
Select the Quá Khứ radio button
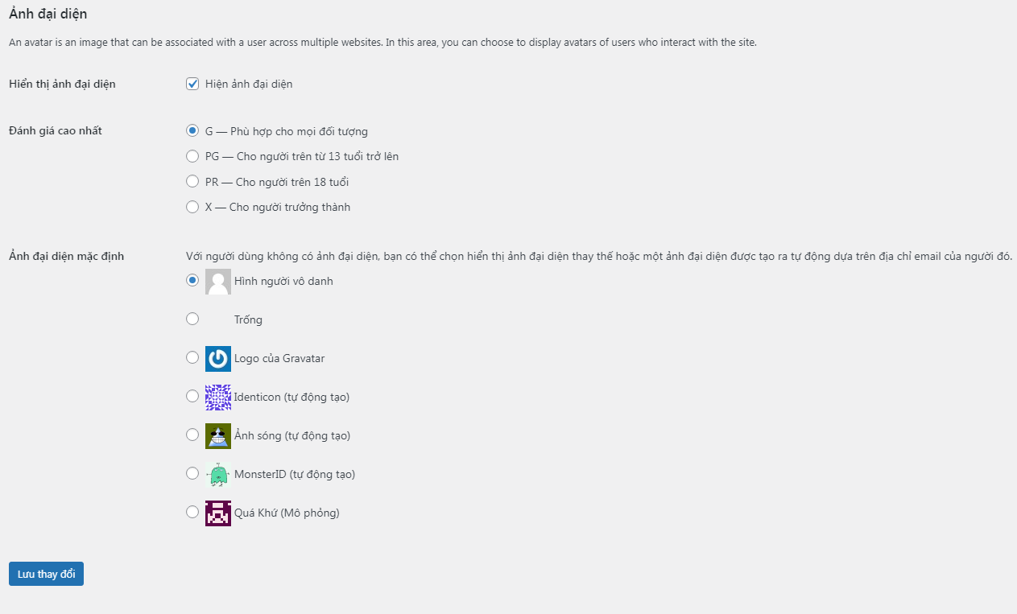[x=192, y=513]
